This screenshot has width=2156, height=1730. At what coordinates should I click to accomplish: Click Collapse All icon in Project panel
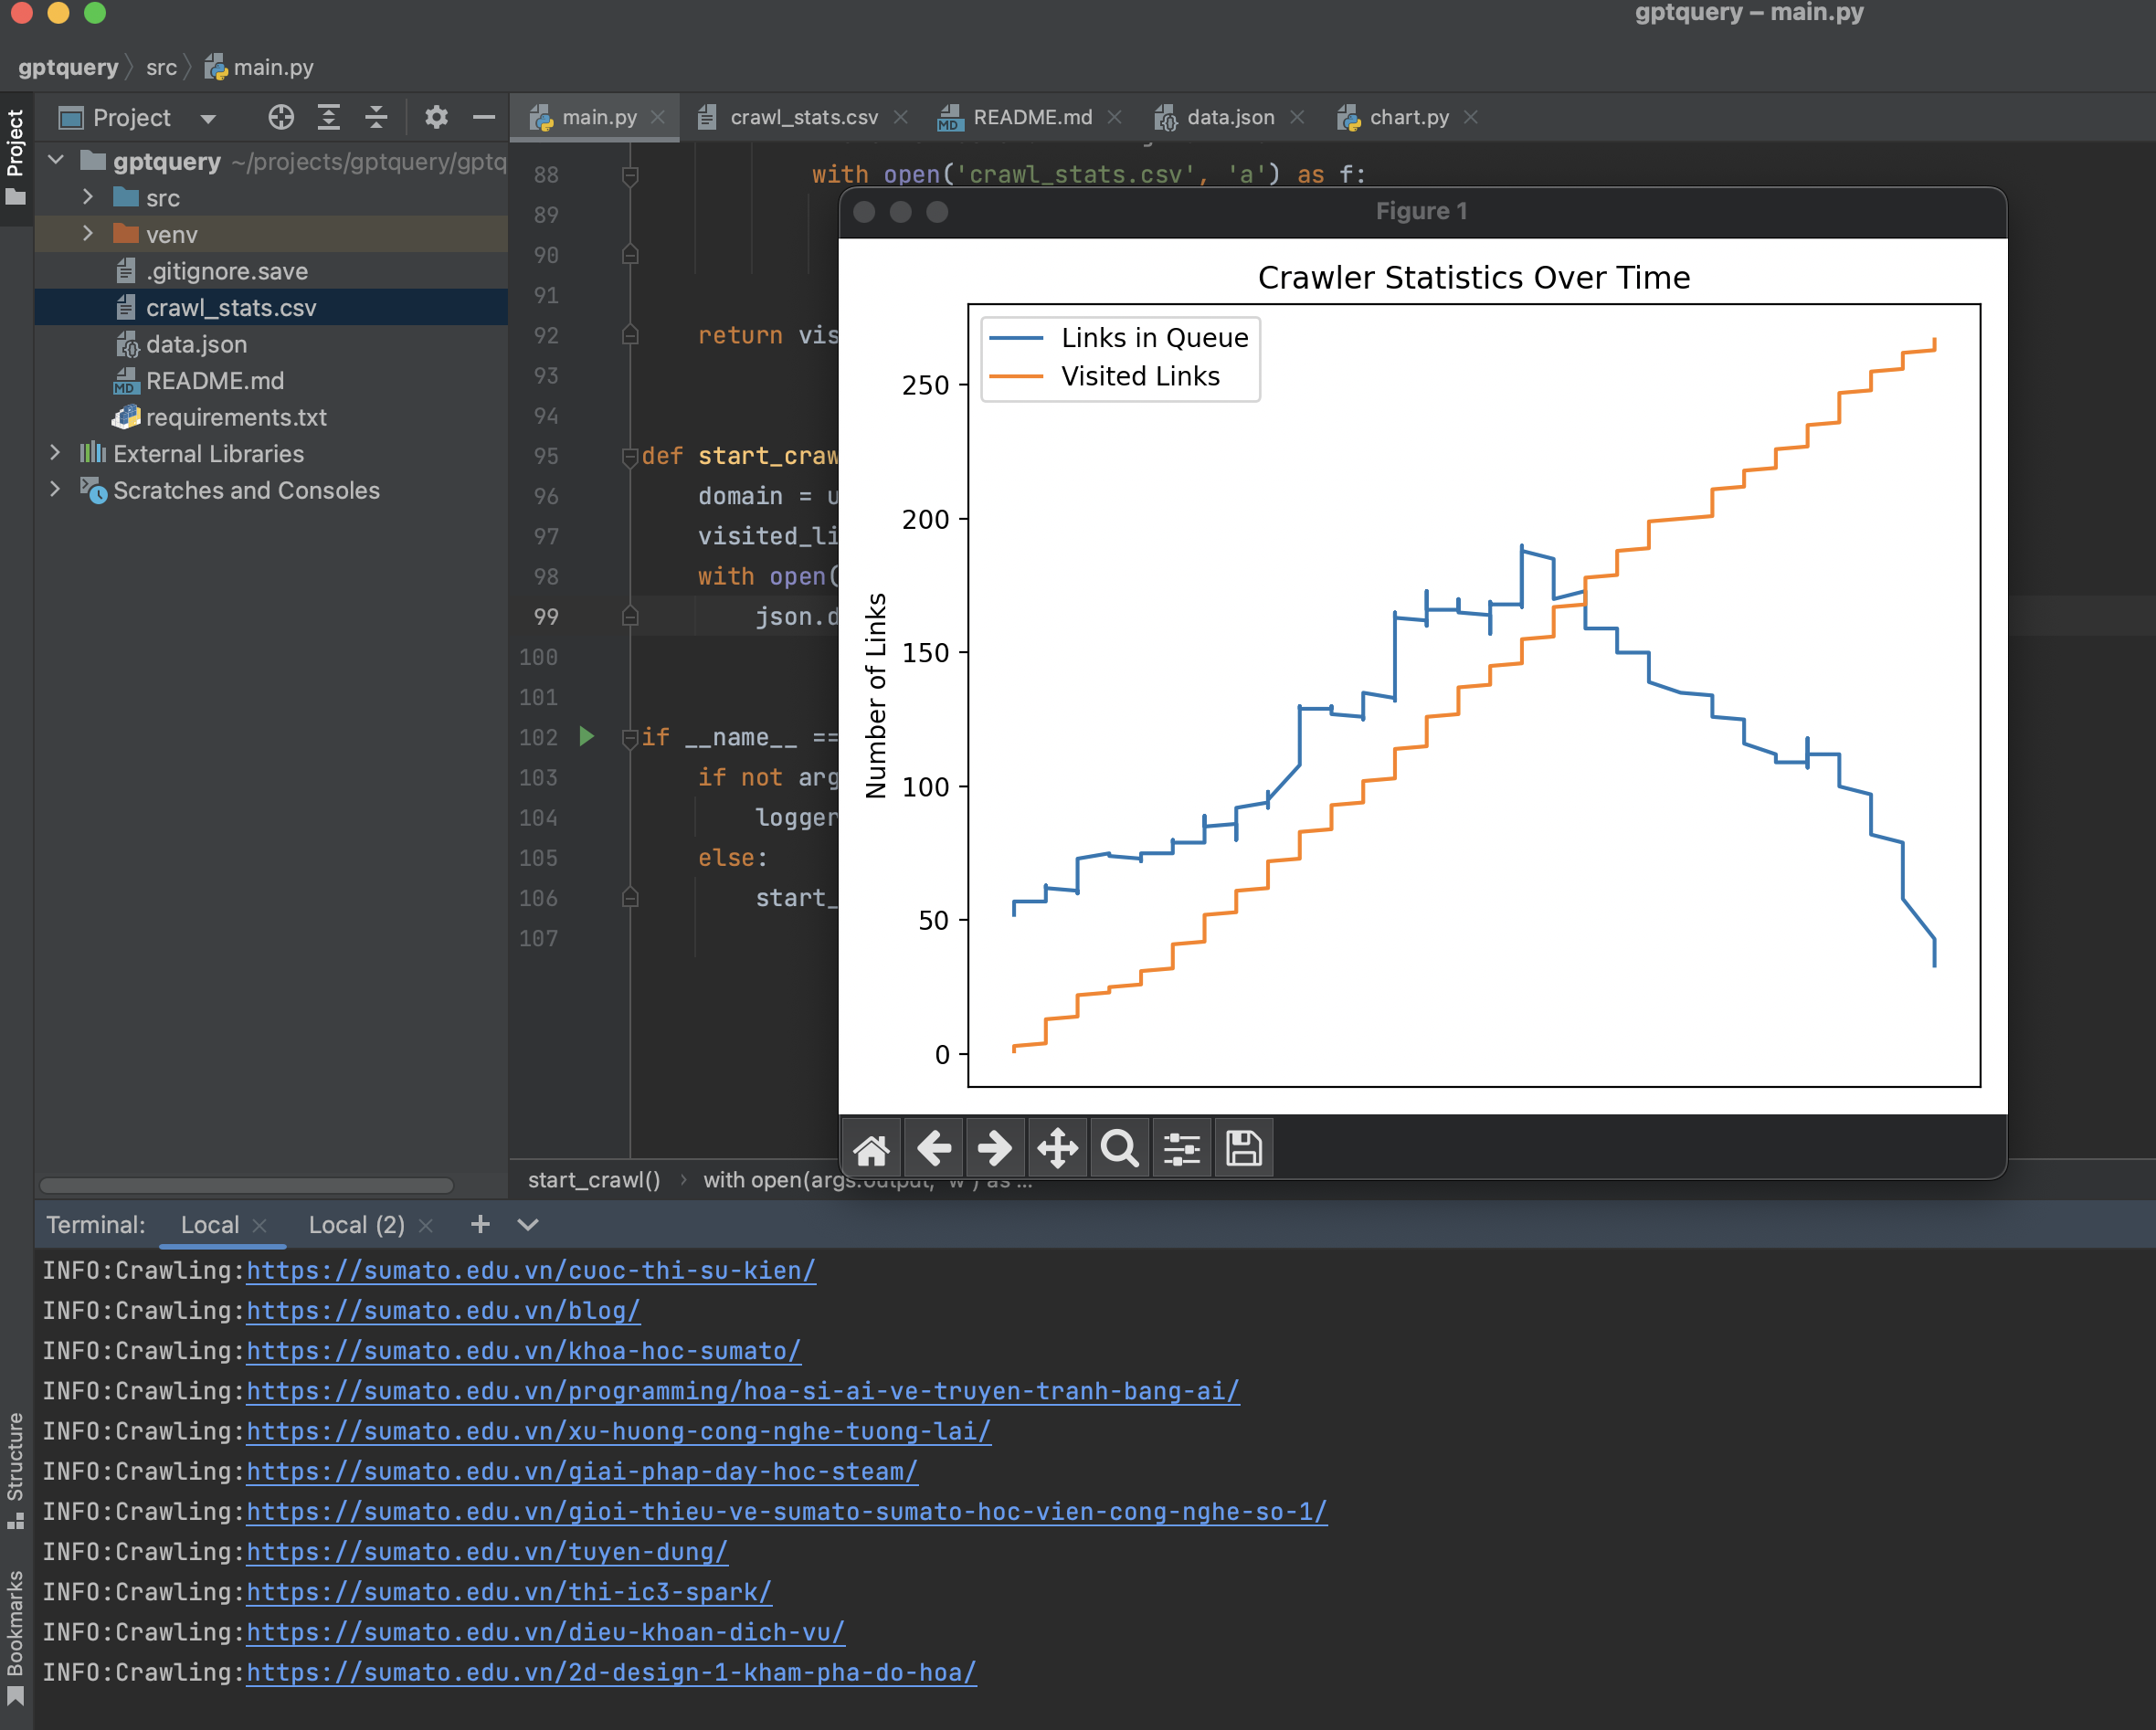376,118
